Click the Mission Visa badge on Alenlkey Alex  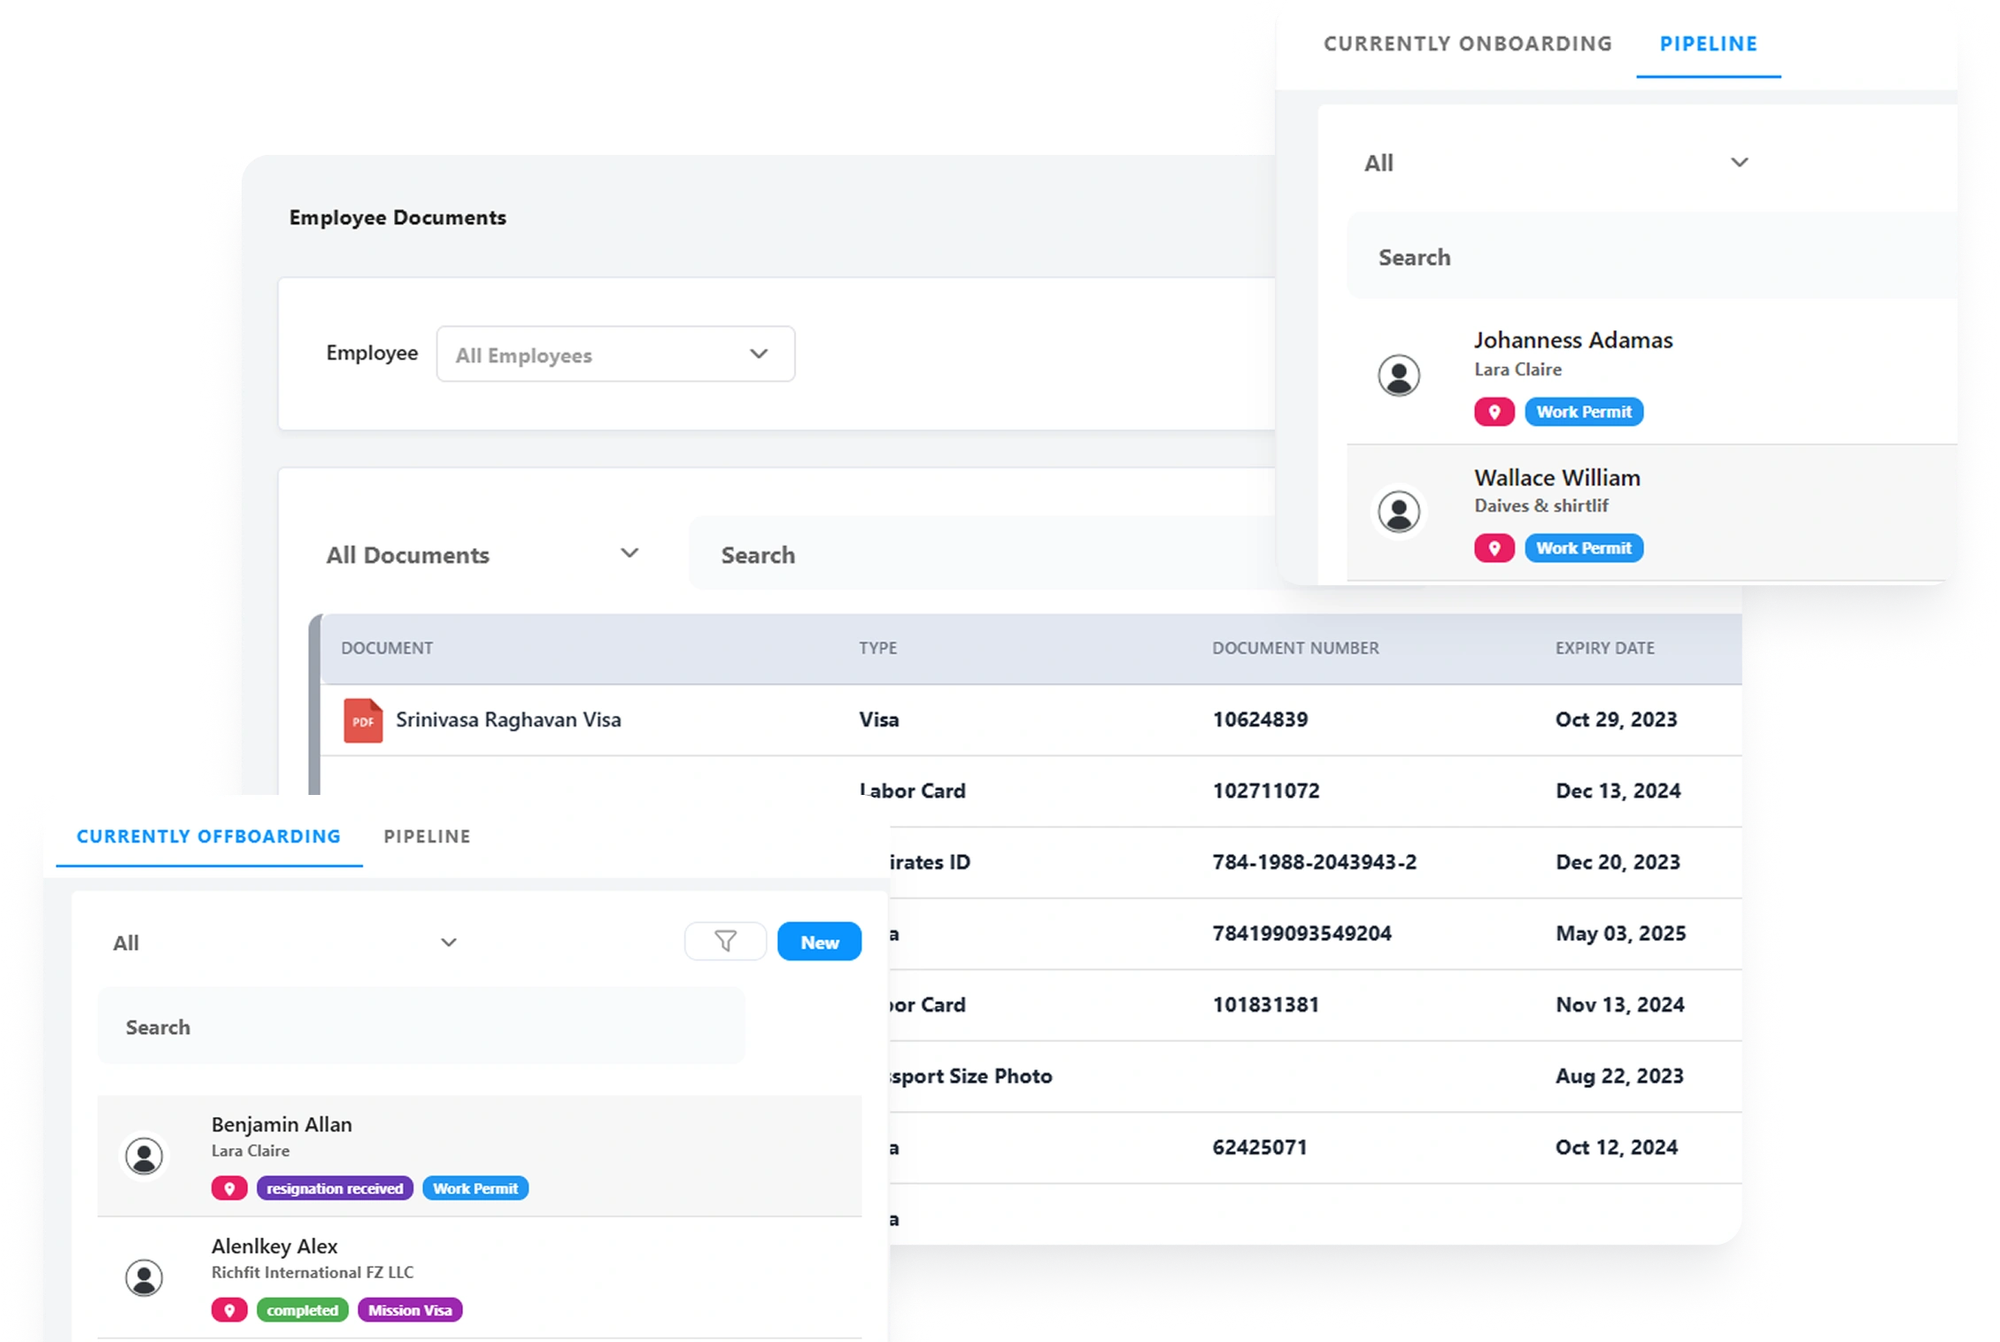[x=410, y=1309]
